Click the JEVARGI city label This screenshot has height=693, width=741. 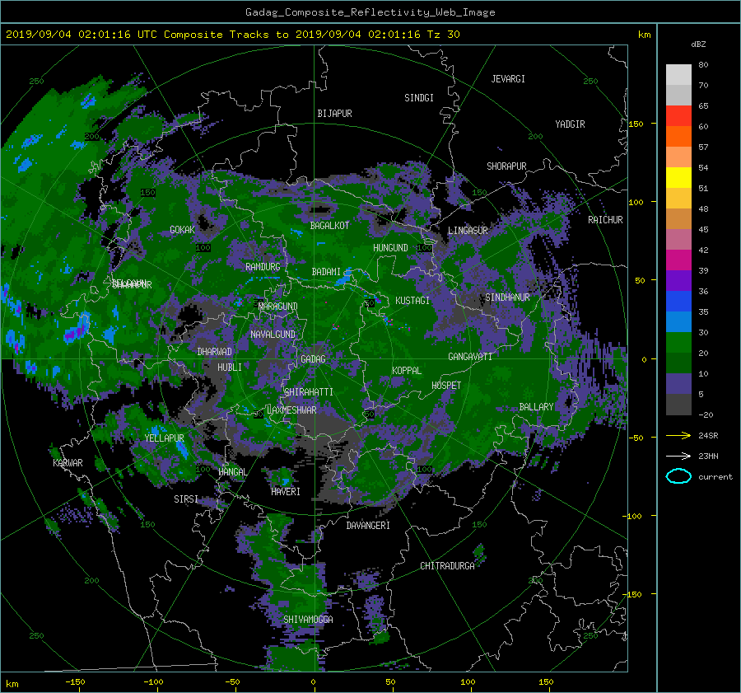[x=508, y=79]
